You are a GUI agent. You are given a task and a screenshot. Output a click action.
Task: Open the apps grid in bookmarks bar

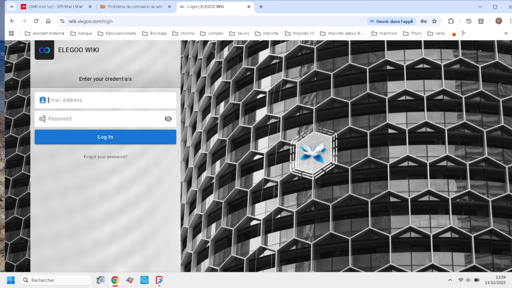click(x=11, y=33)
